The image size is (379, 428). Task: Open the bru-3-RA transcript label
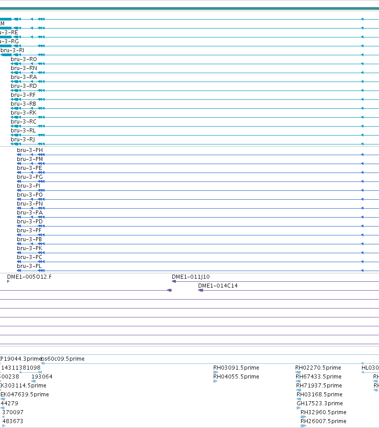pyautogui.click(x=24, y=77)
